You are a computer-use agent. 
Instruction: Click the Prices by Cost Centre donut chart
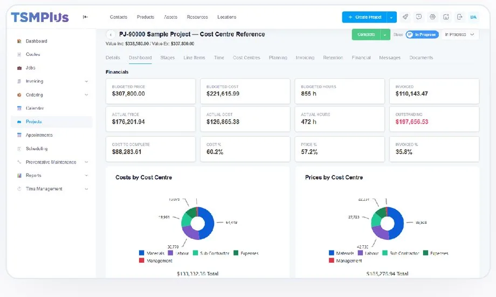(387, 223)
